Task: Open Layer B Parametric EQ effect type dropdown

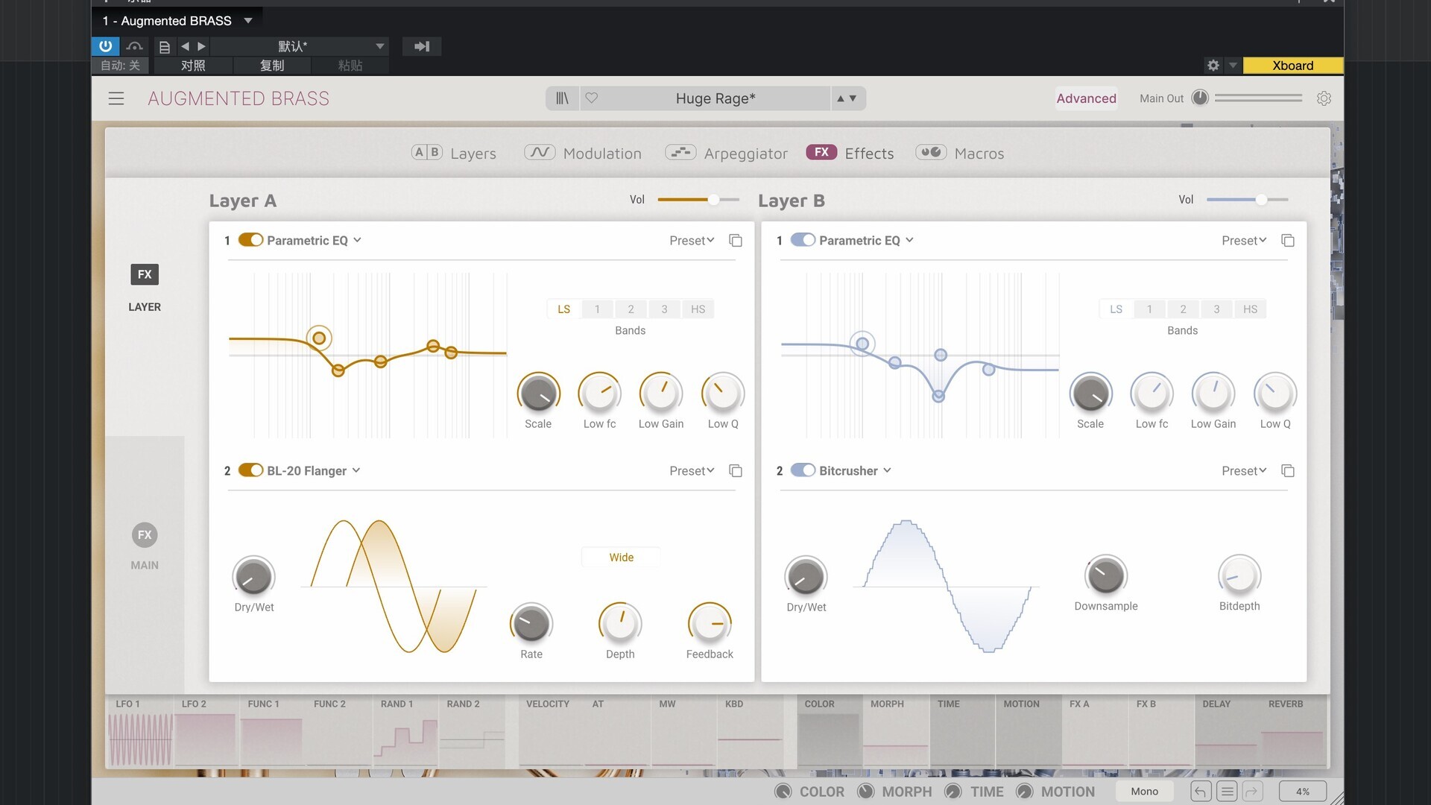Action: coord(866,240)
